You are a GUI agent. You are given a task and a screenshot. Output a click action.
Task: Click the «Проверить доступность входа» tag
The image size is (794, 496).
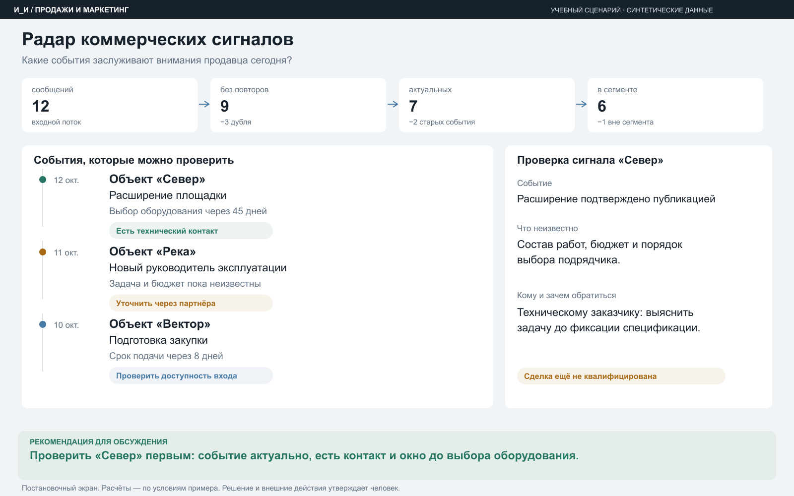tap(191, 375)
